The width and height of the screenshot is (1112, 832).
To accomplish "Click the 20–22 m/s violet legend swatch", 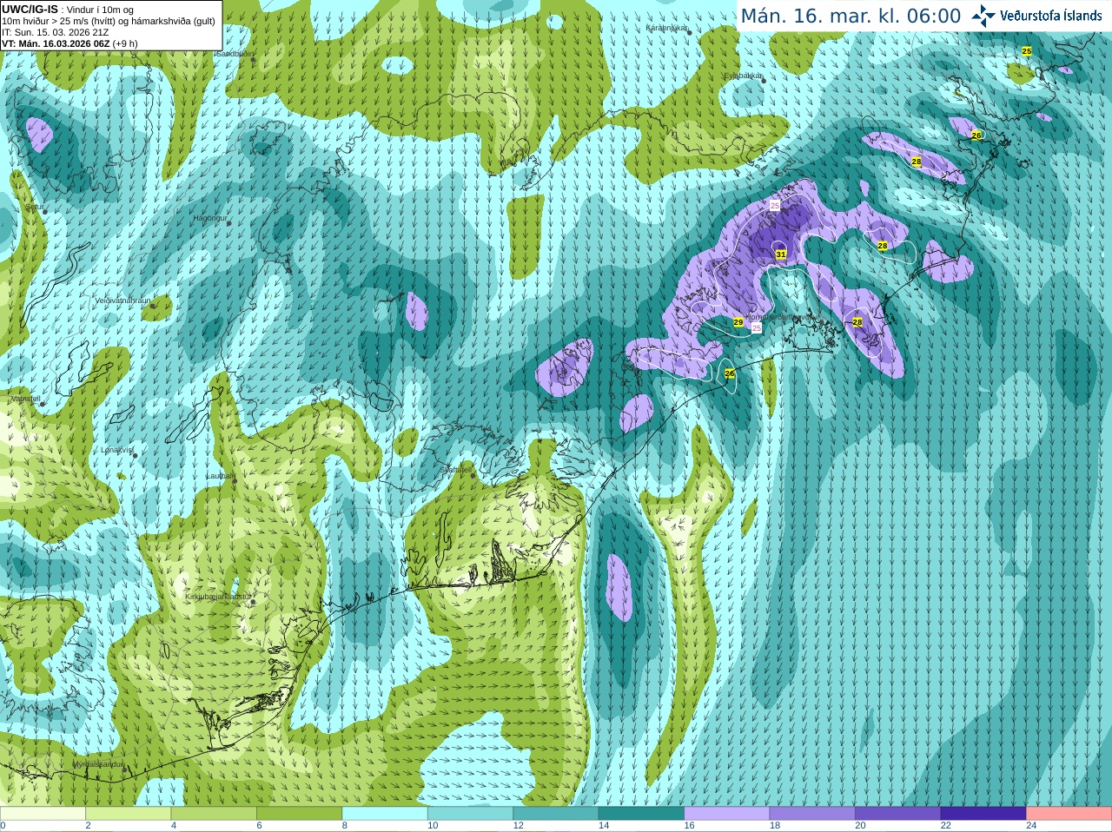I will 898,814.
